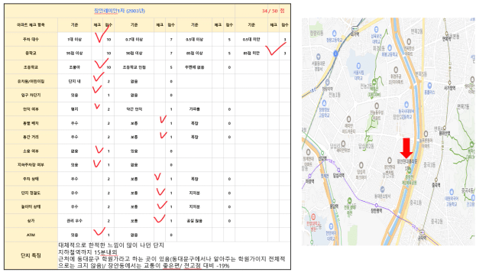Screen dimensions: 489x276
Task: Click the checkmark in the 소음 여부 row
Action: coord(99,150)
